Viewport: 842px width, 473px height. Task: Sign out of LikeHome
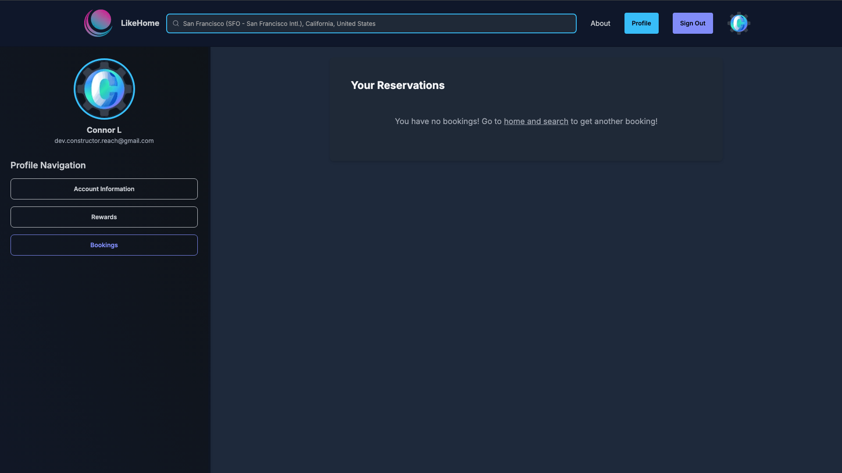pyautogui.click(x=692, y=23)
